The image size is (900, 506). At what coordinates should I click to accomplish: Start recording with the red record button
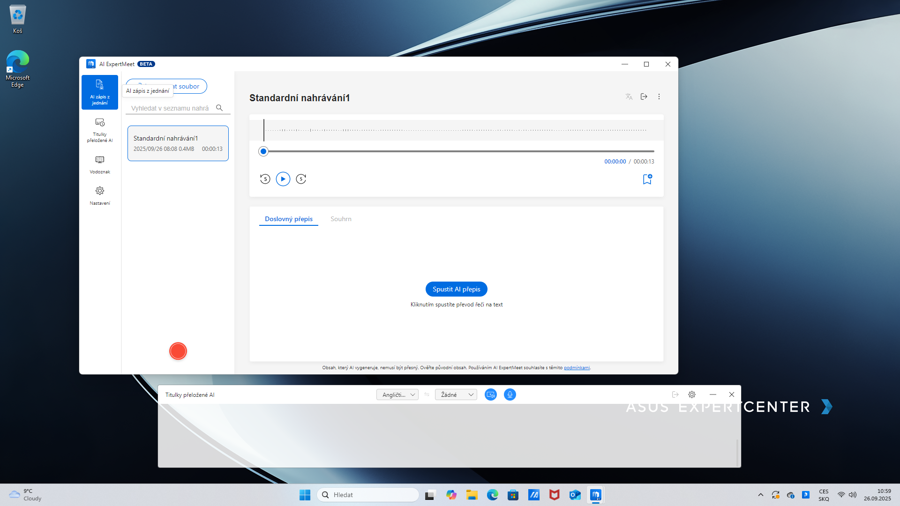click(178, 351)
